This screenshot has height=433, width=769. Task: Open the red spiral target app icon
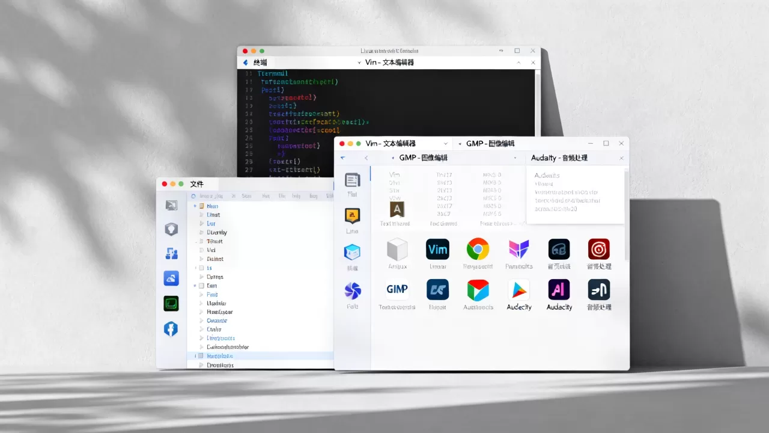pos(598,249)
